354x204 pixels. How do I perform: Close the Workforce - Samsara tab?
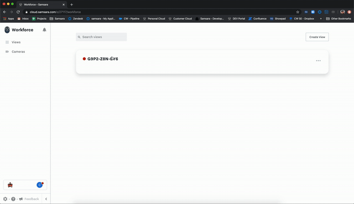coord(64,4)
